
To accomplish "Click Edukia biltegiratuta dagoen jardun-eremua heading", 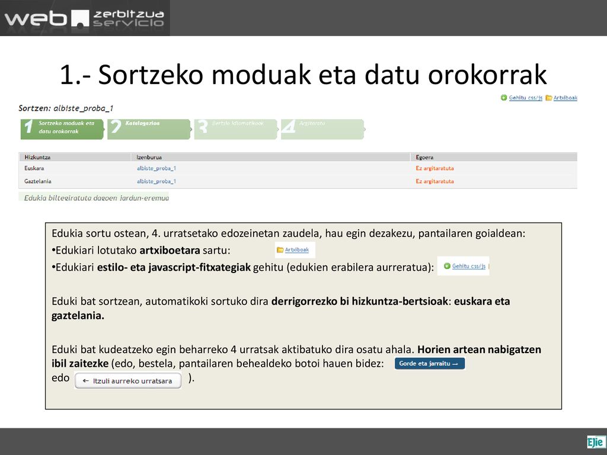I will click(x=97, y=198).
